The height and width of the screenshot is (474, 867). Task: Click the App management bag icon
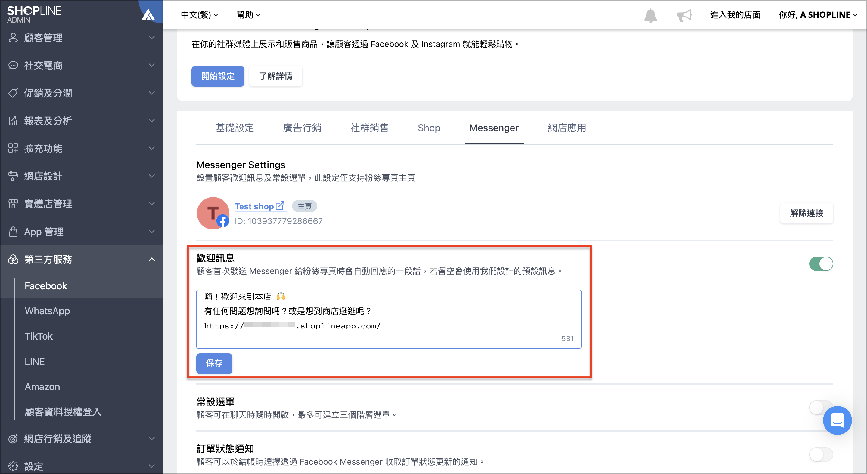(x=13, y=232)
